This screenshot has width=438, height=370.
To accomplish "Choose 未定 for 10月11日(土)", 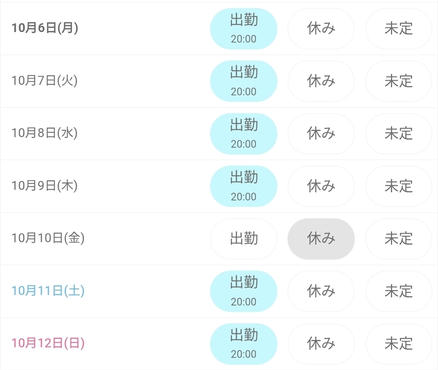I will (399, 291).
